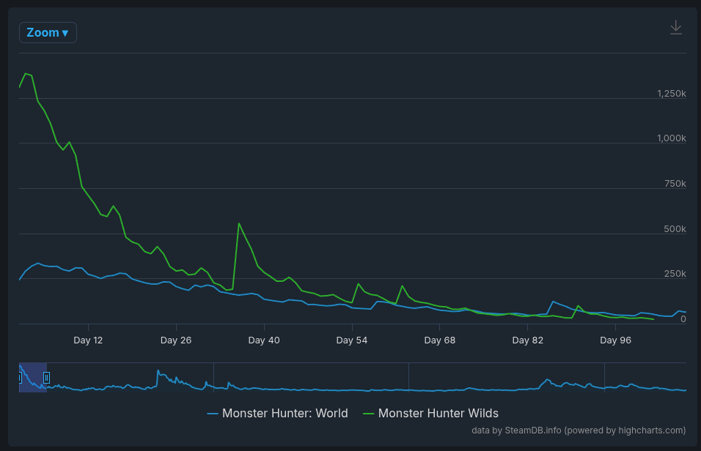Click the left navigator range handle
This screenshot has width=701, height=451.
pyautogui.click(x=20, y=378)
